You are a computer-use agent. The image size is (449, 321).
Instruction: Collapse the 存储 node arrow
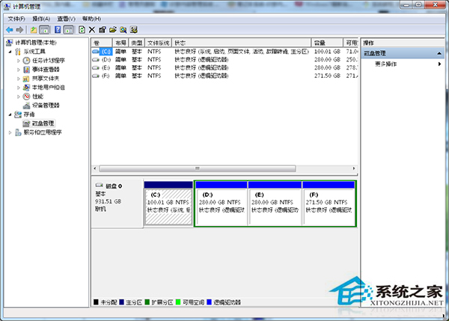tap(10, 114)
